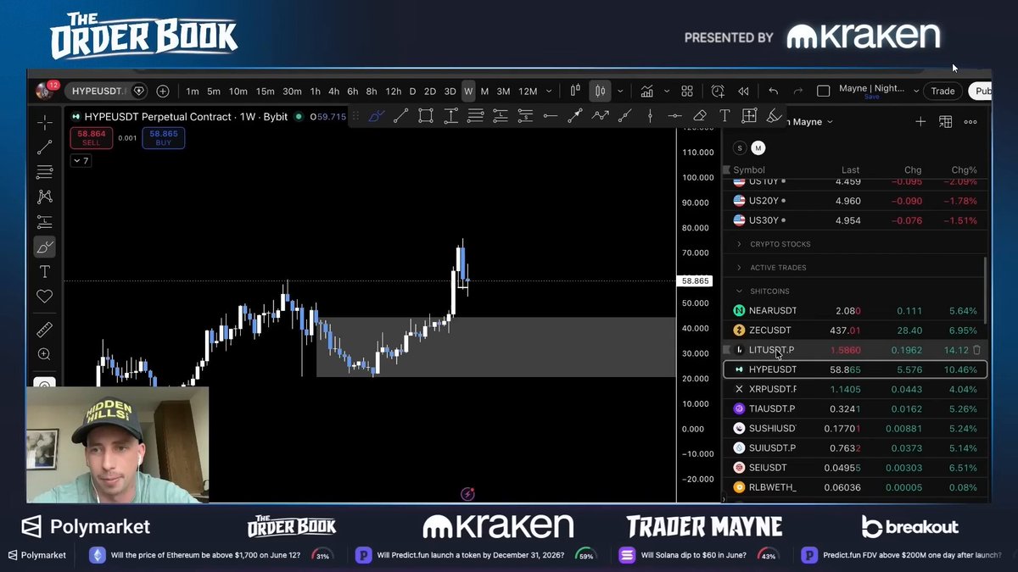Open the forecasting and measurement tools in sidebar

click(45, 222)
